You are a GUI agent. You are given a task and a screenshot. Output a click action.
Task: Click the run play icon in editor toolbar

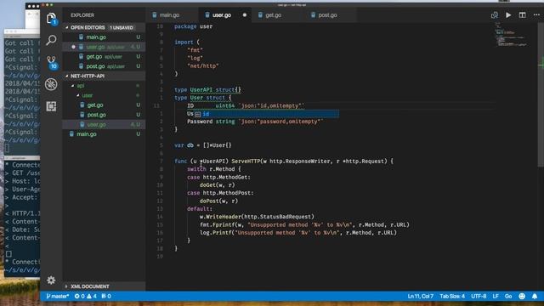click(508, 15)
